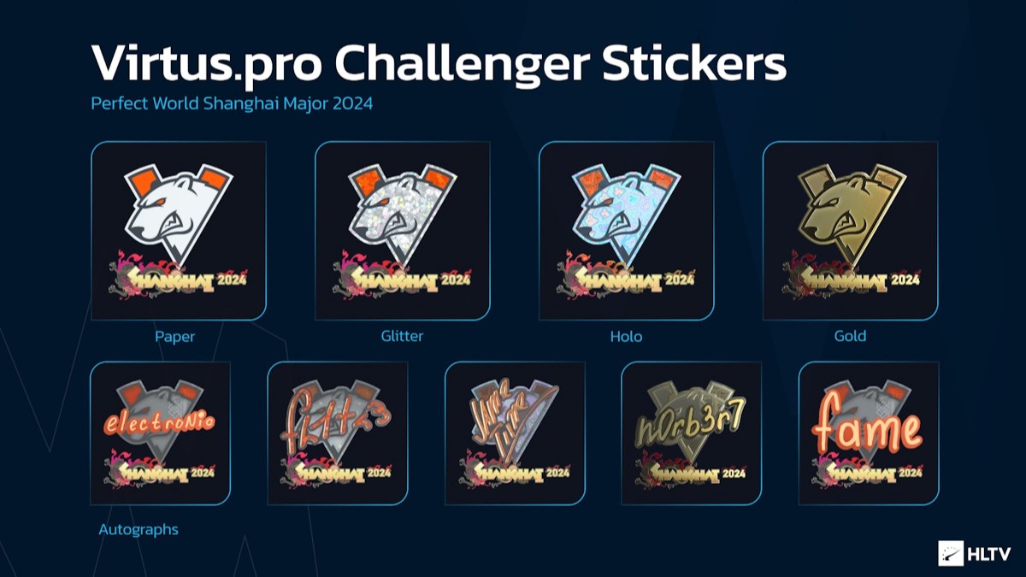Select the Glitter Virtus.pro sticker

tap(403, 231)
